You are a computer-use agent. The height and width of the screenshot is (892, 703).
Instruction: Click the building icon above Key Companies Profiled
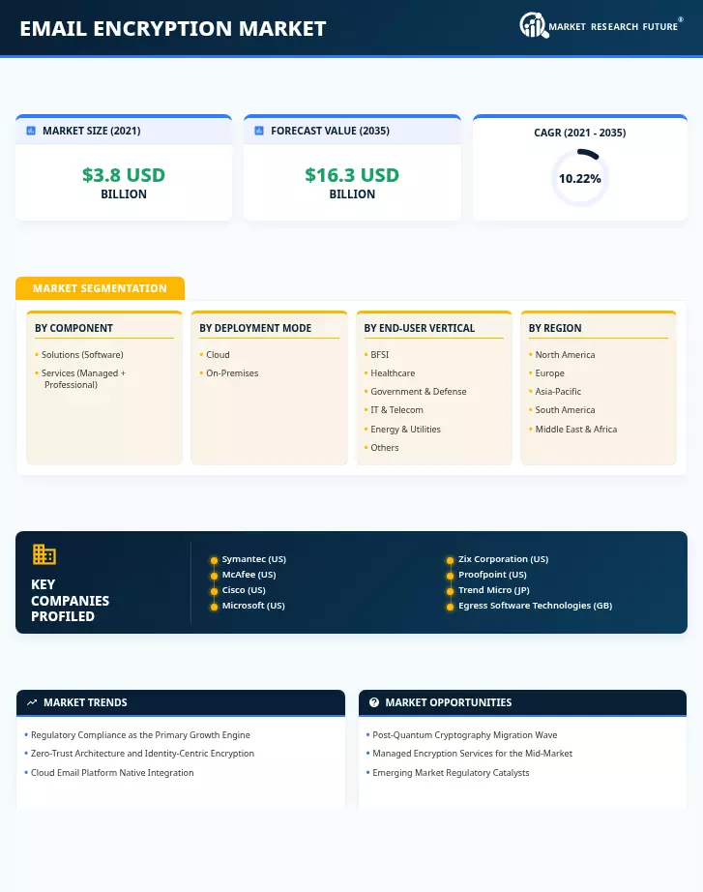coord(44,554)
